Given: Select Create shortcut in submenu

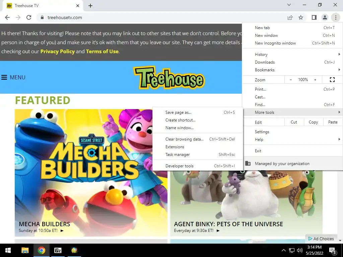Looking at the screenshot, I should point(198,120).
